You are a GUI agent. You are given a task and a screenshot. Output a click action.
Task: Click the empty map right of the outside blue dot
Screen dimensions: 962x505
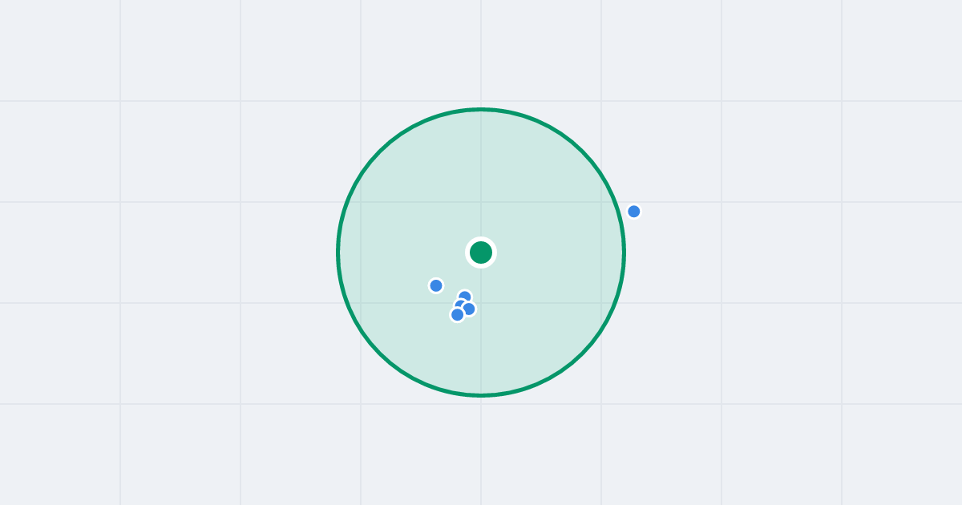762,212
